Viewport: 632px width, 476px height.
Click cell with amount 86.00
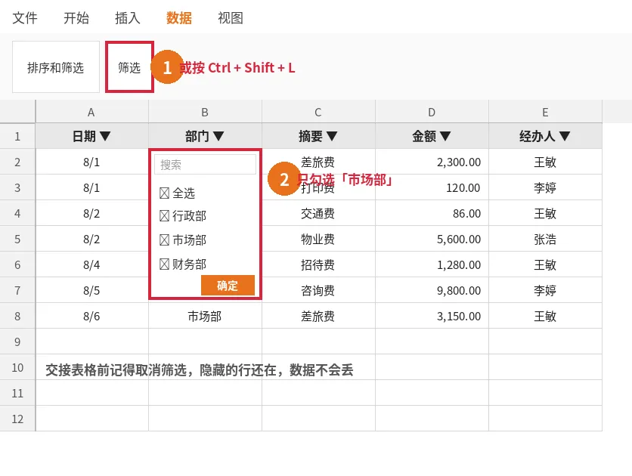point(432,213)
